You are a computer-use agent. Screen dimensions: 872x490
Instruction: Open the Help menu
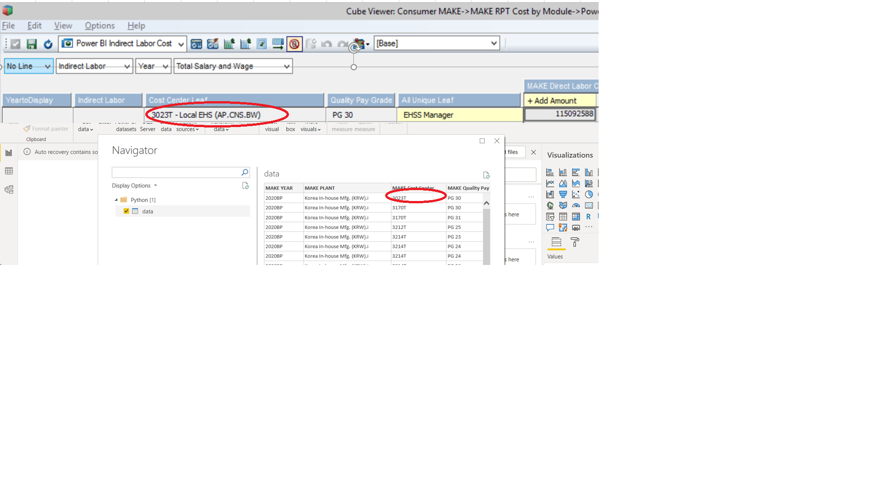tap(136, 26)
